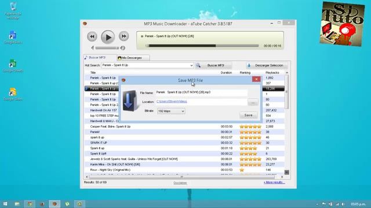
Task: Select the Casper Feat. Bidre- Spark It Up row
Action: [184, 127]
